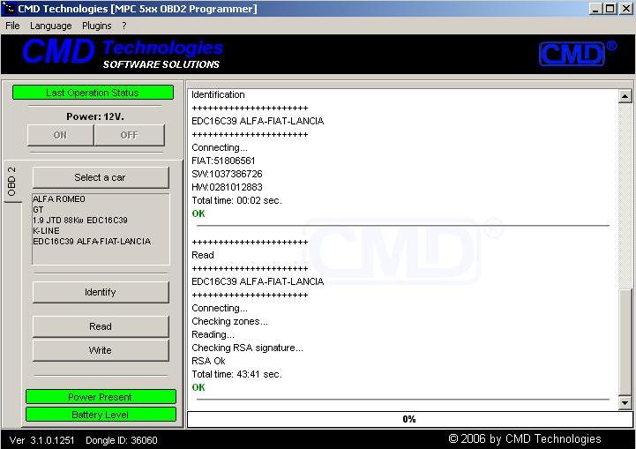Switch power ON
The height and width of the screenshot is (449, 636).
coord(60,135)
